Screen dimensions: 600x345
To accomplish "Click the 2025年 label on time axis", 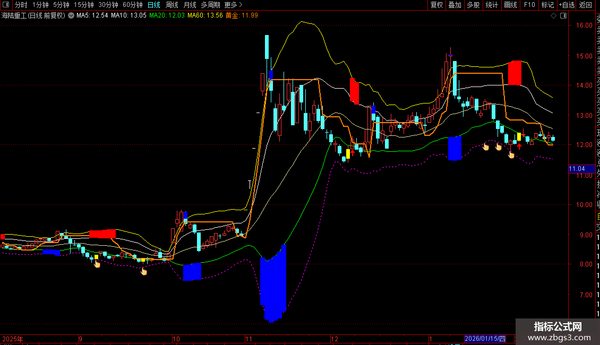I will 13,339.
